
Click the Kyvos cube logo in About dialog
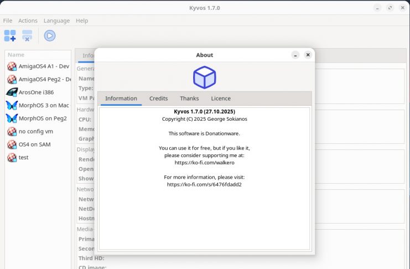point(205,77)
